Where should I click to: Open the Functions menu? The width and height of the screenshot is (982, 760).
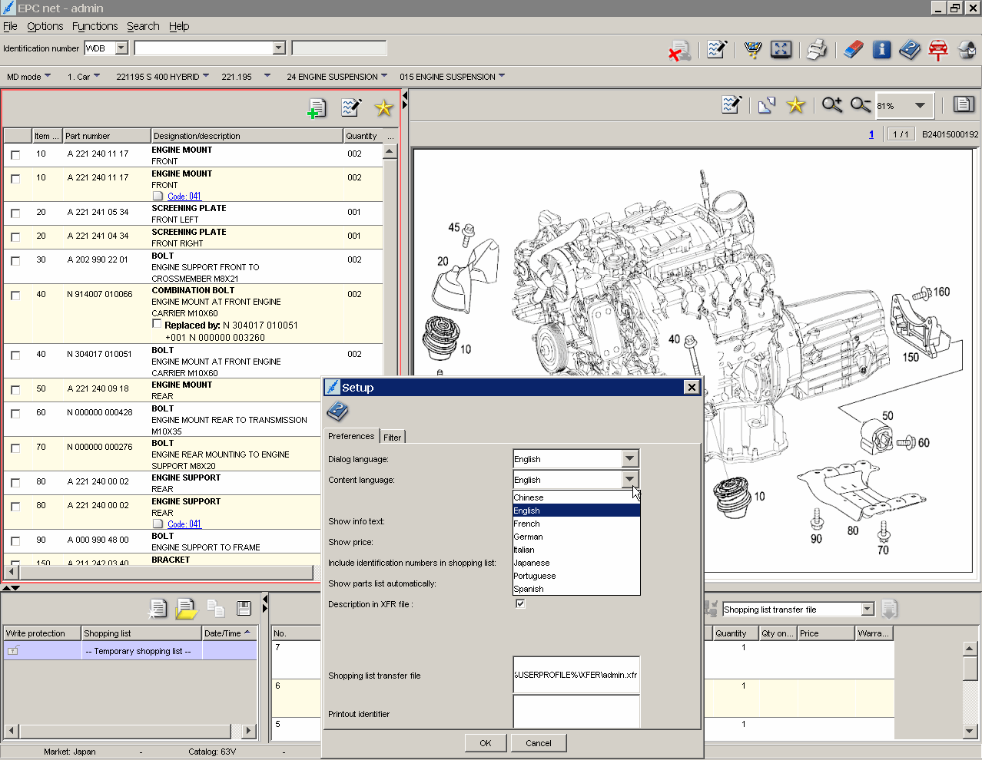pos(95,25)
